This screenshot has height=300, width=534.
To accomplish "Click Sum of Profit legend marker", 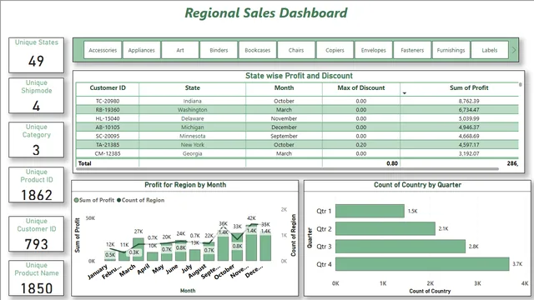I will (76, 200).
